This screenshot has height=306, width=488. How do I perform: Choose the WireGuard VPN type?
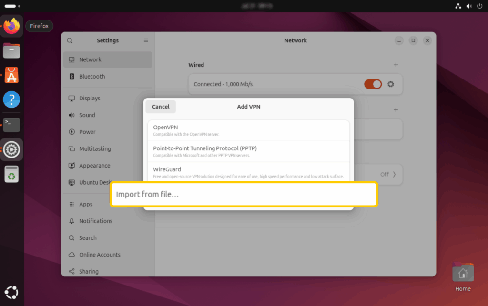coord(248,173)
